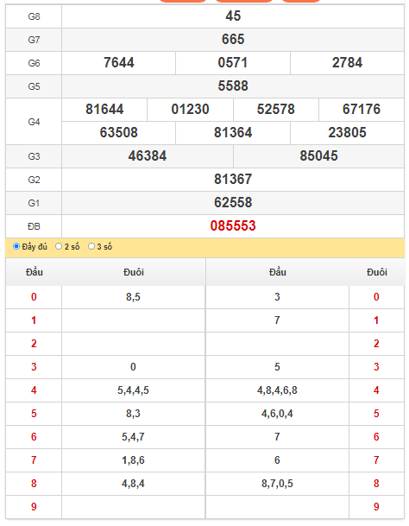Select G6 number 7644

click(x=119, y=63)
